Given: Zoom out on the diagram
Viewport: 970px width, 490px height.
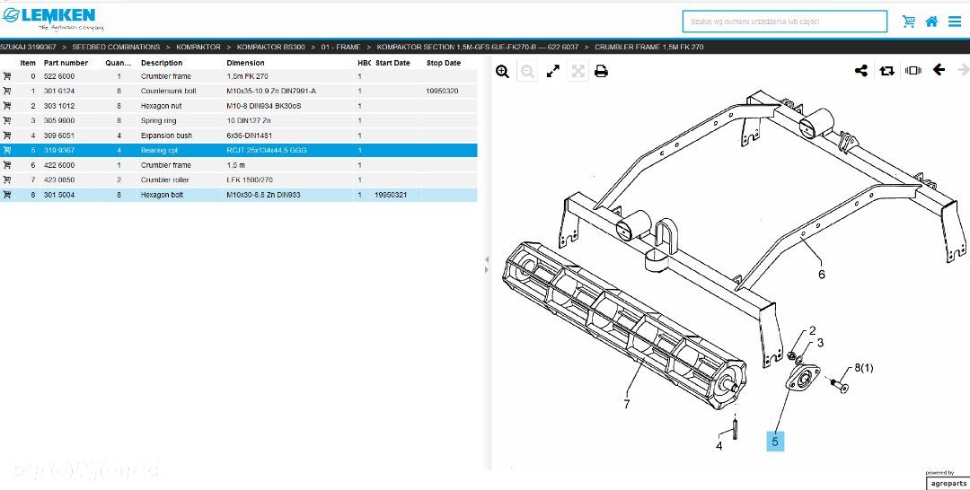Looking at the screenshot, I should pyautogui.click(x=527, y=71).
